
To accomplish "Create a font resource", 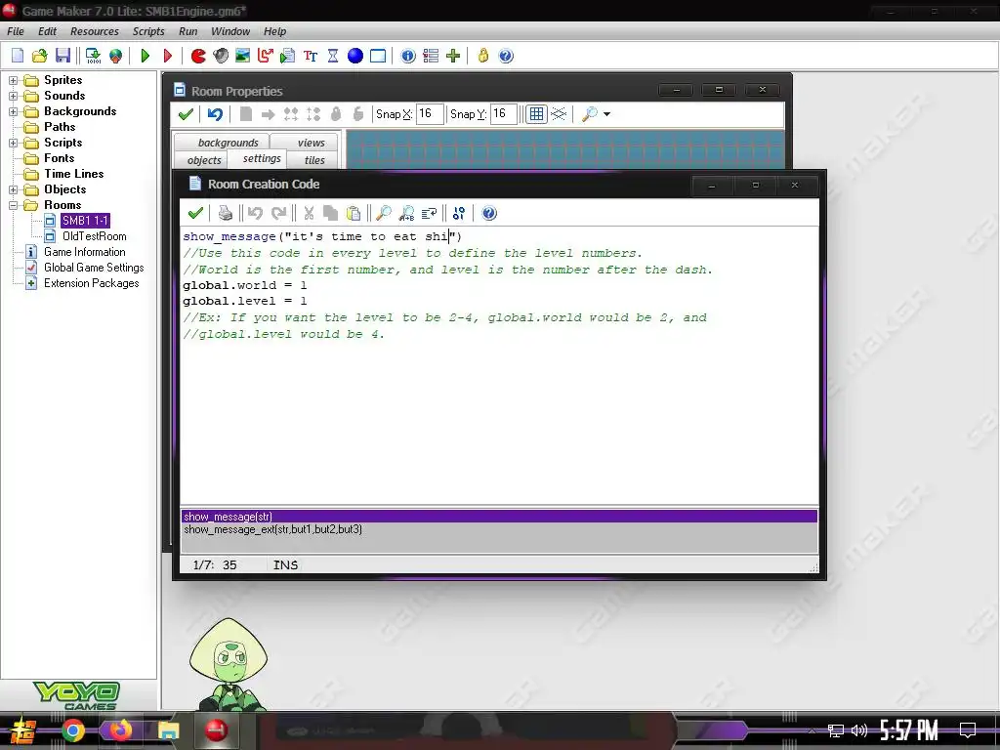I will click(x=311, y=56).
